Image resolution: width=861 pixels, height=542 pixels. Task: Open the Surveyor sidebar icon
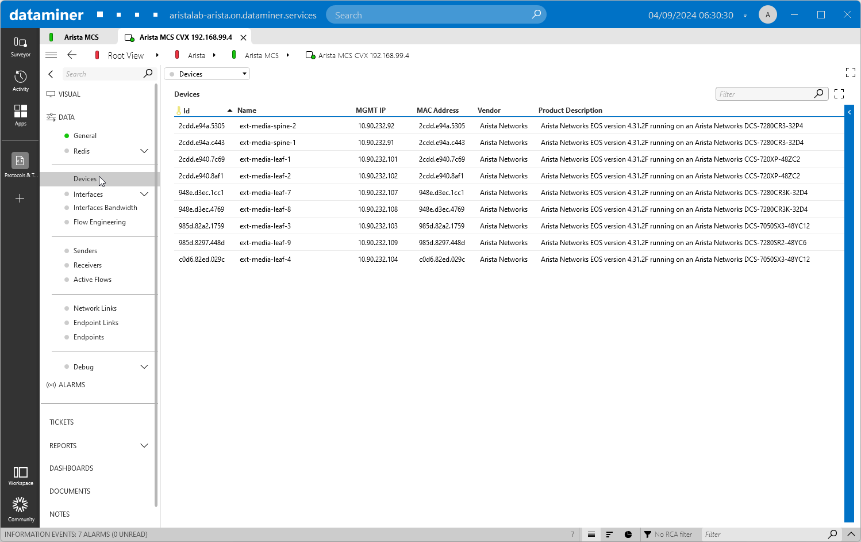click(x=20, y=46)
